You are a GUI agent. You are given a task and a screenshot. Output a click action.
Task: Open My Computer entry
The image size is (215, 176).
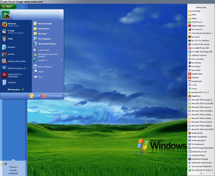[x=42, y=39]
